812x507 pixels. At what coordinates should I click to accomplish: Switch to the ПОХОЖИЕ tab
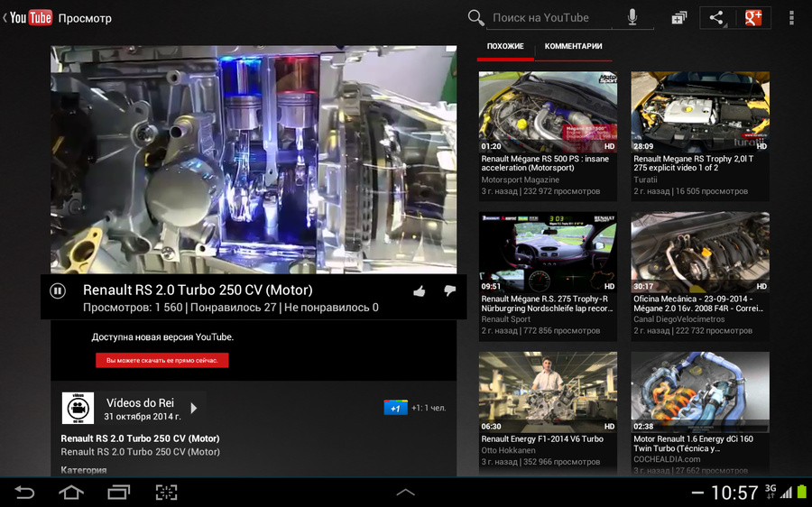coord(505,47)
